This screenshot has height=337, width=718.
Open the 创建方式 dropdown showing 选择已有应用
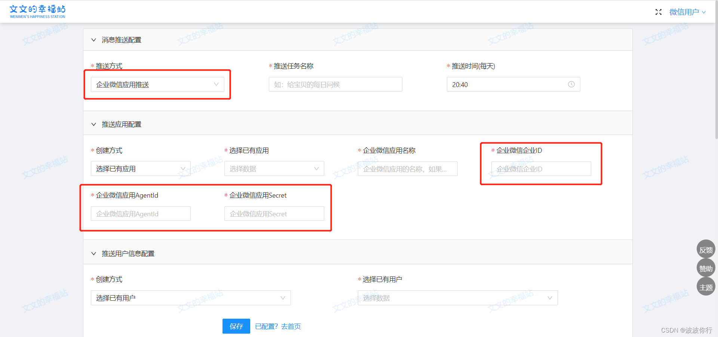(141, 168)
